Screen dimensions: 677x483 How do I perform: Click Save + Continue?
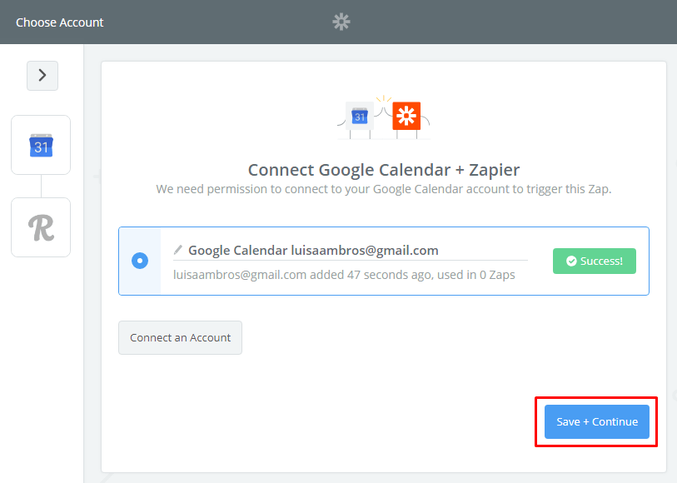[597, 421]
